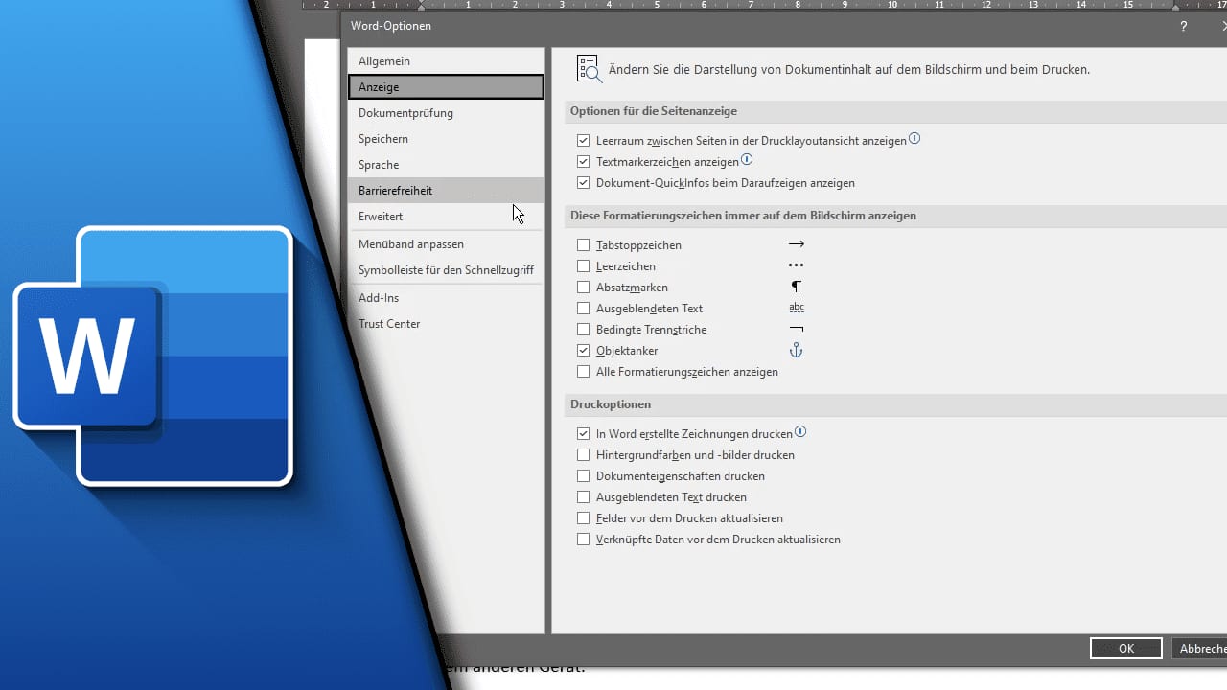Click the help question mark icon
The width and height of the screenshot is (1227, 690).
(x=1184, y=27)
